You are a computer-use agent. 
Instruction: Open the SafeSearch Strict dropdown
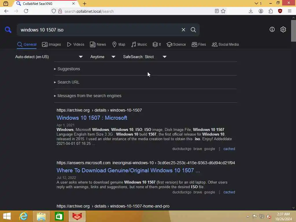coord(145,57)
